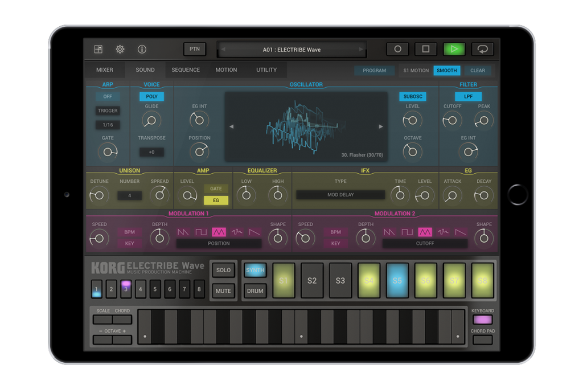Click the SOLO button

(x=223, y=270)
